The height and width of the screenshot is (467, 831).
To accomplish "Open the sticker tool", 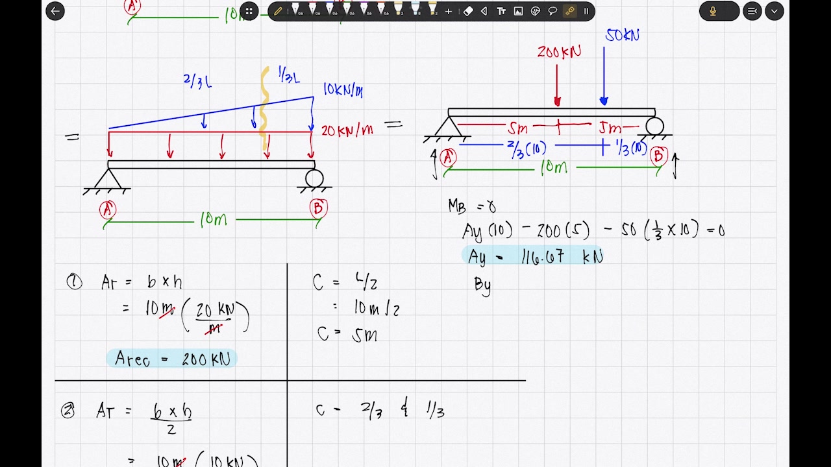I will pyautogui.click(x=536, y=11).
